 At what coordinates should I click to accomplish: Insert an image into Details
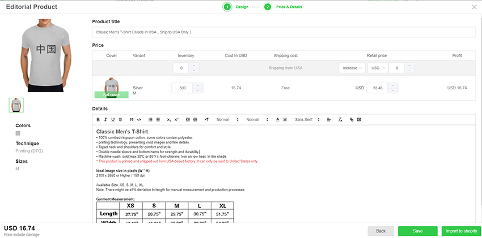click(359, 119)
